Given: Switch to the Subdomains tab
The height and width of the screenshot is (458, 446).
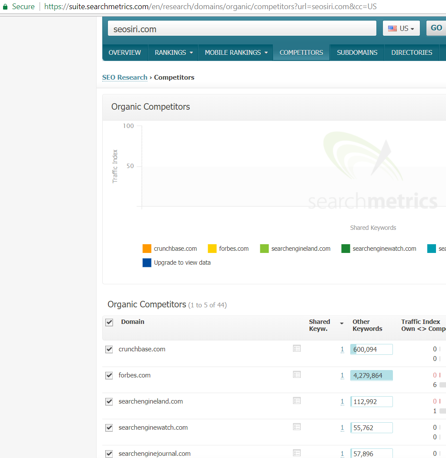Looking at the screenshot, I should [357, 53].
